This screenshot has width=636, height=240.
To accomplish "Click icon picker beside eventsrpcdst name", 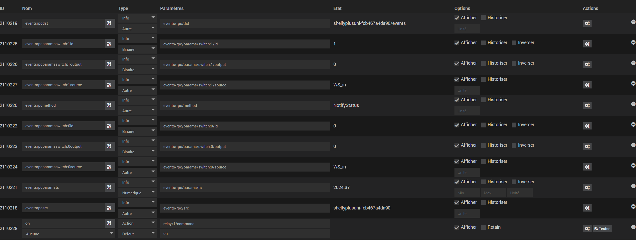I will 109,23.
